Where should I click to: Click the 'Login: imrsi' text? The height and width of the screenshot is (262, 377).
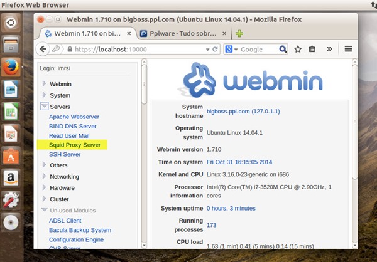click(55, 68)
